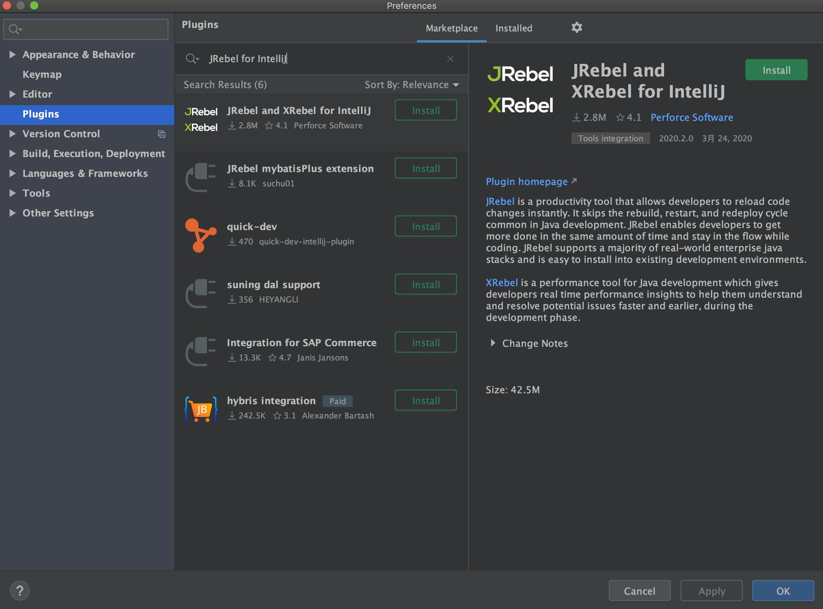The height and width of the screenshot is (609, 823).
Task: Install quick-dev plugin
Action: coord(426,226)
